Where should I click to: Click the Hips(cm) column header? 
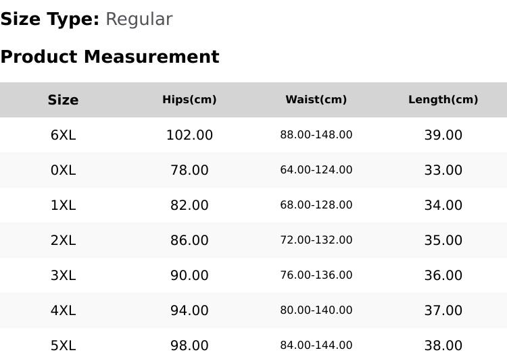click(x=189, y=100)
